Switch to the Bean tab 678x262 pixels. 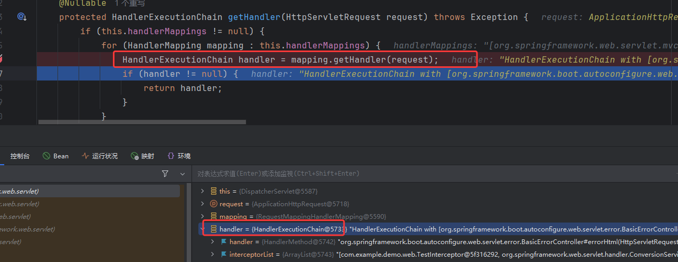coord(55,156)
